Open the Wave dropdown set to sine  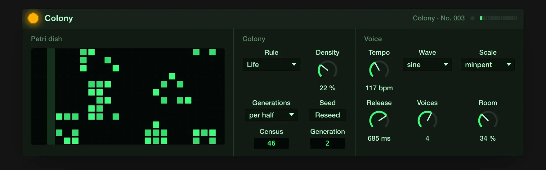pyautogui.click(x=427, y=65)
